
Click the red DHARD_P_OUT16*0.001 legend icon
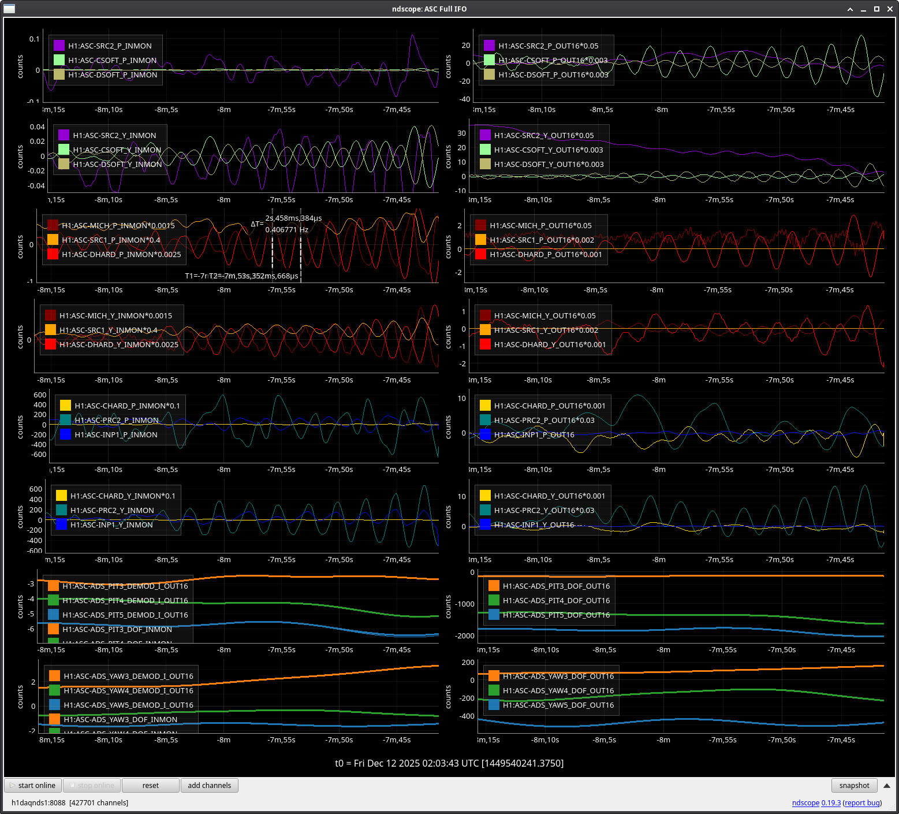(480, 254)
